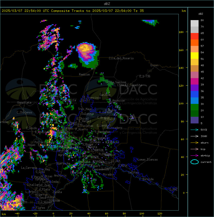214x217 pixels.
Task: Click the Divisadero label
Action: [114, 128]
